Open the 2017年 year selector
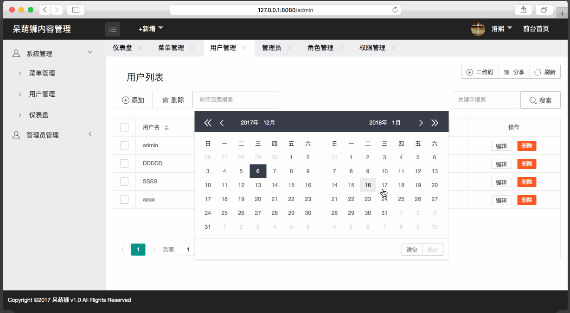The height and width of the screenshot is (313, 570). [250, 123]
